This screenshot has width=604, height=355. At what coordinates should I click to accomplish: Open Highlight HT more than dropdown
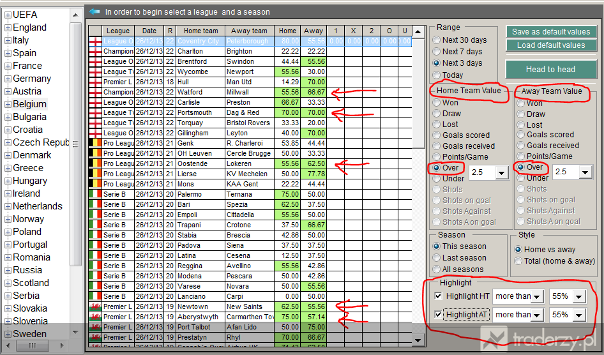tap(537, 296)
